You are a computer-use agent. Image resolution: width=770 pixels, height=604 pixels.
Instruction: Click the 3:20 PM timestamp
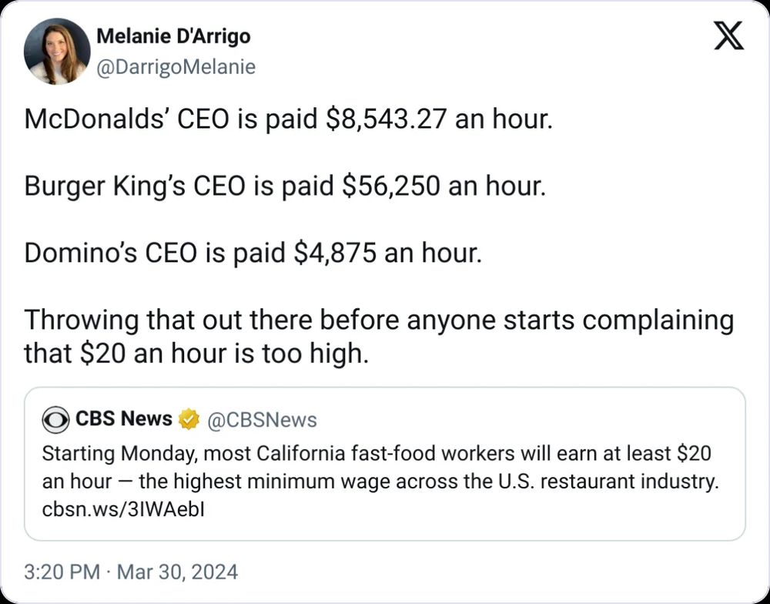(62, 572)
